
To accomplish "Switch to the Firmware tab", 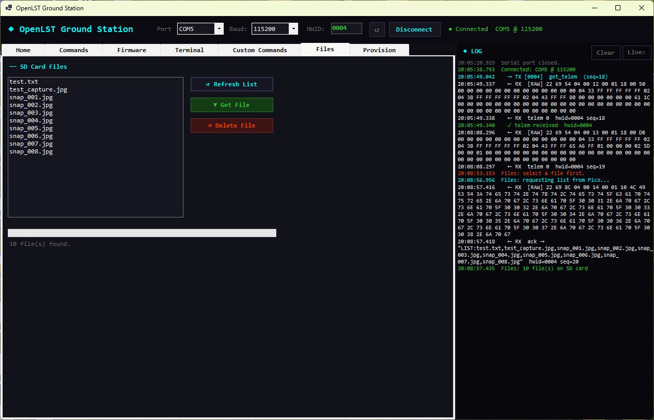I will click(x=132, y=50).
